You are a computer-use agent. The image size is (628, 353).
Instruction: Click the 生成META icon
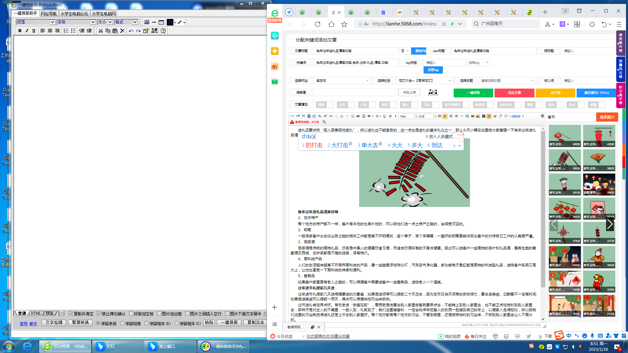tap(154, 31)
